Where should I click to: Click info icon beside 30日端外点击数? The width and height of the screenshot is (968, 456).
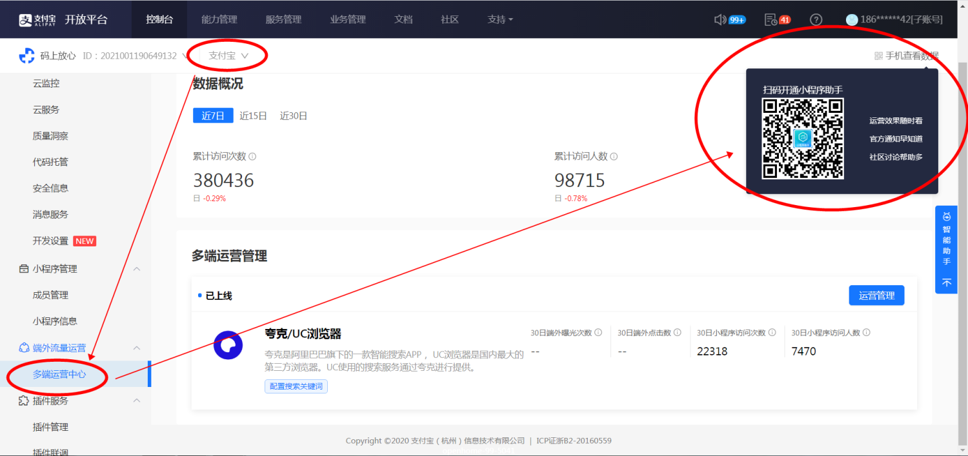coord(678,333)
